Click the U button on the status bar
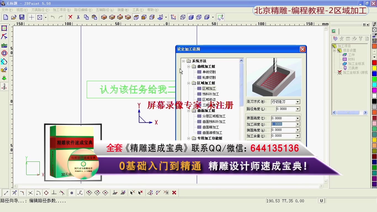Screen dimensions: 377x212 [x=321, y=201]
